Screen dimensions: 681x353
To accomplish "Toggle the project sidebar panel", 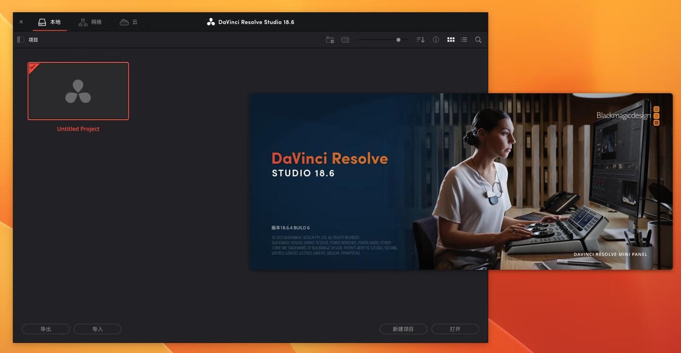I will tap(20, 40).
